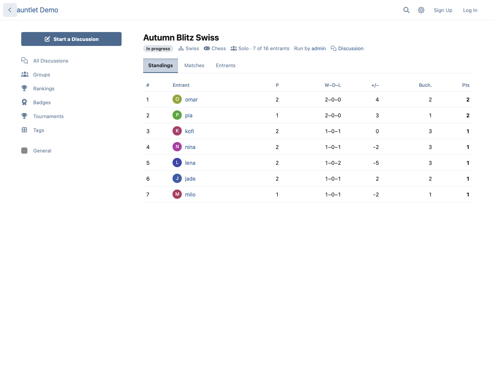The width and height of the screenshot is (494, 386).
Task: Click pia's green avatar circle
Action: [x=177, y=115]
